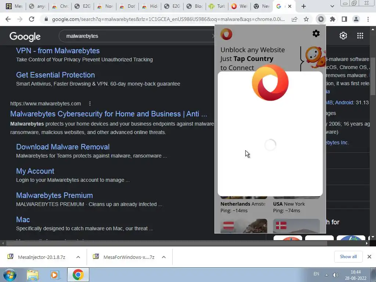
Task: Open the MesaForWindows 7z download
Action: pyautogui.click(x=129, y=257)
